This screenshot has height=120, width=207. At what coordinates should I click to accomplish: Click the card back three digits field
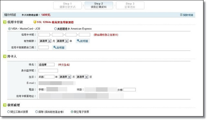coord(44,47)
